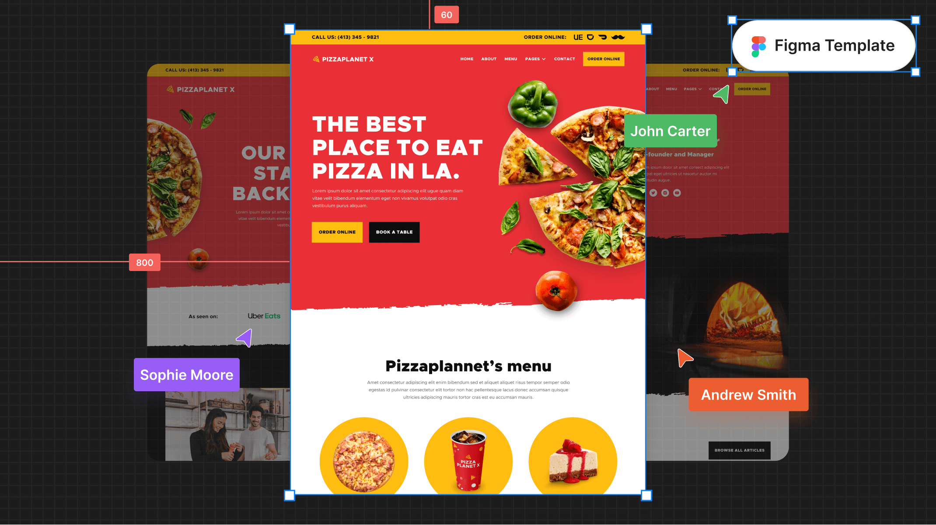This screenshot has width=936, height=525.
Task: Select Uber Eats logo icon in bottom section
Action: point(264,316)
